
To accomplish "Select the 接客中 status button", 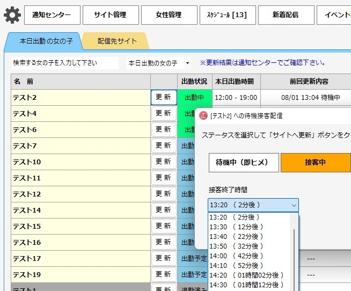I will pyautogui.click(x=316, y=163).
